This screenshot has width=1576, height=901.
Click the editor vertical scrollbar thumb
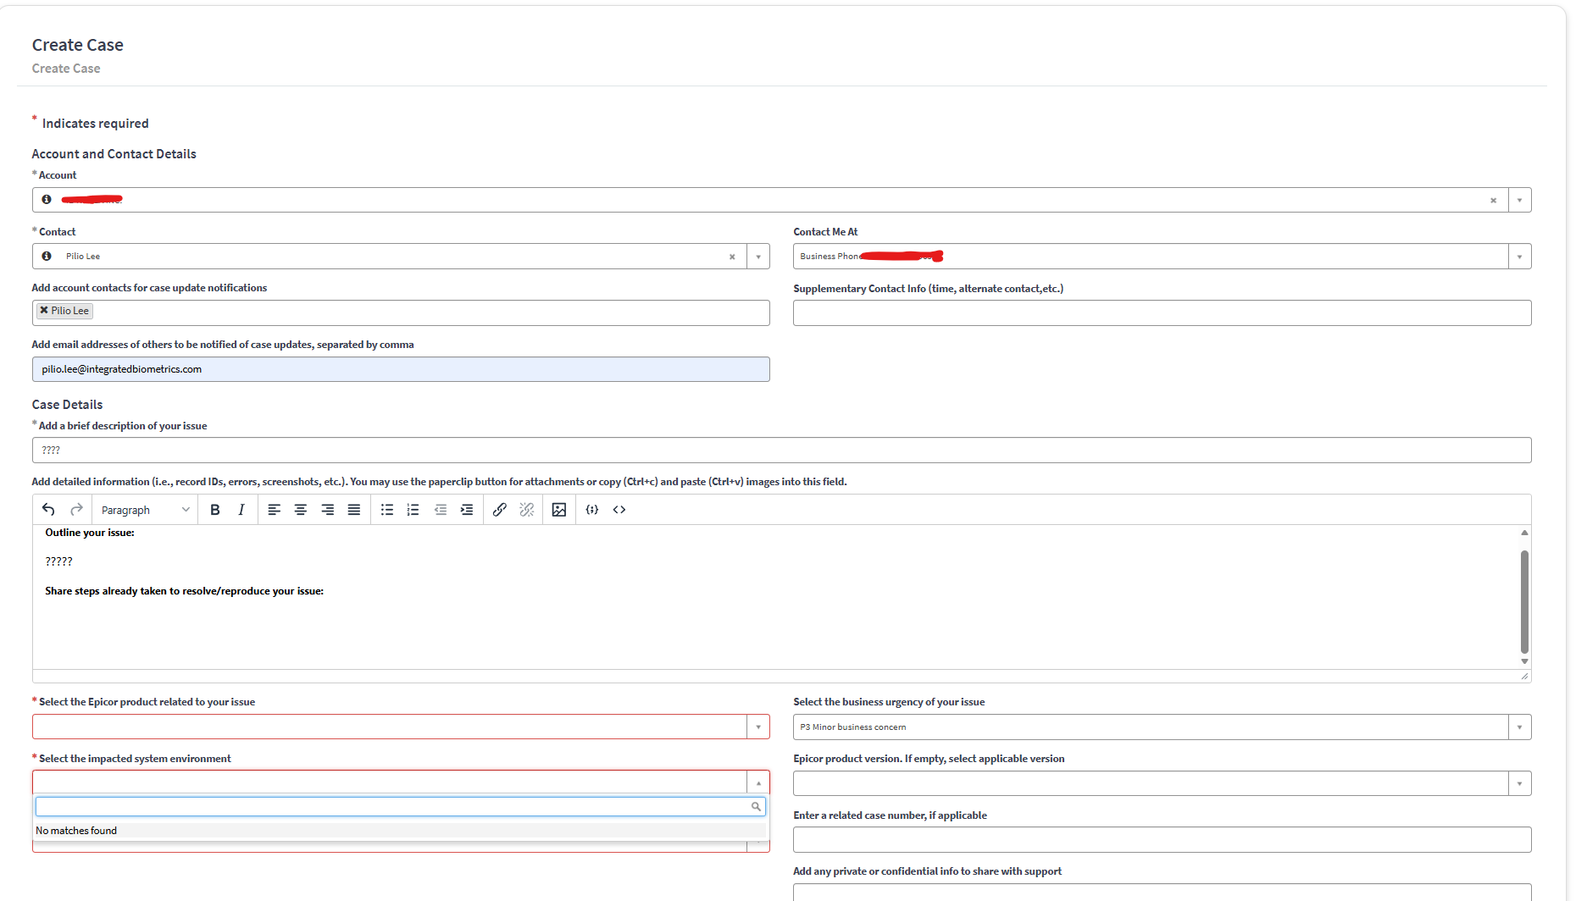[x=1524, y=601]
